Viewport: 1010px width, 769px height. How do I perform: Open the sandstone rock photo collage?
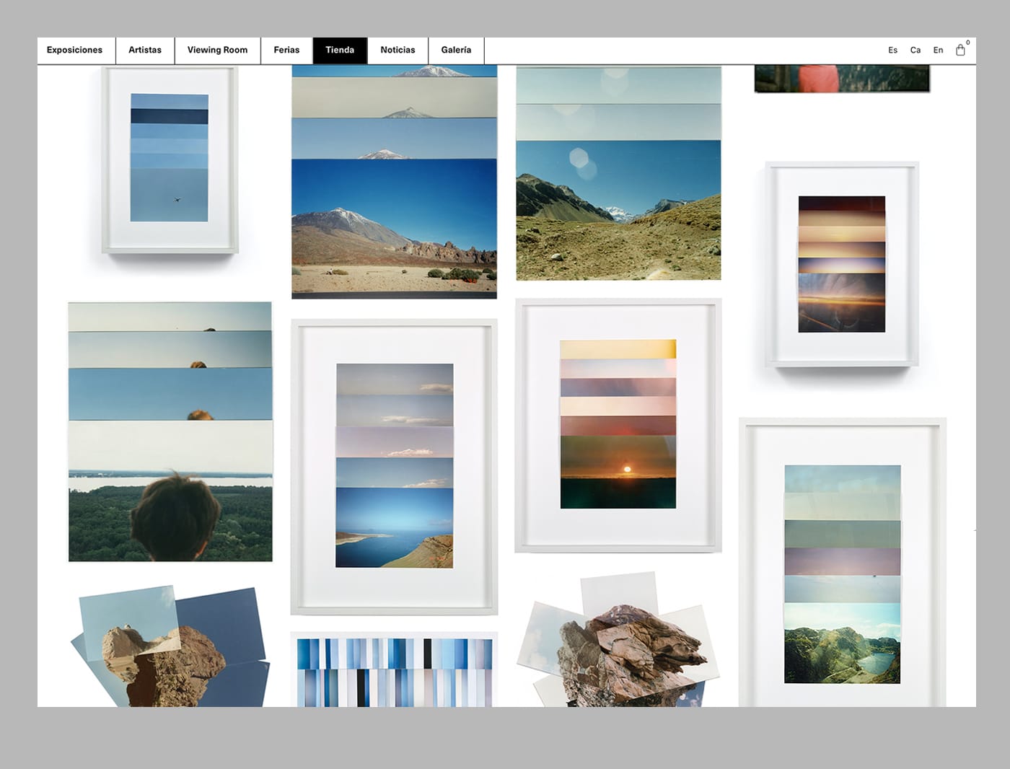click(170, 646)
